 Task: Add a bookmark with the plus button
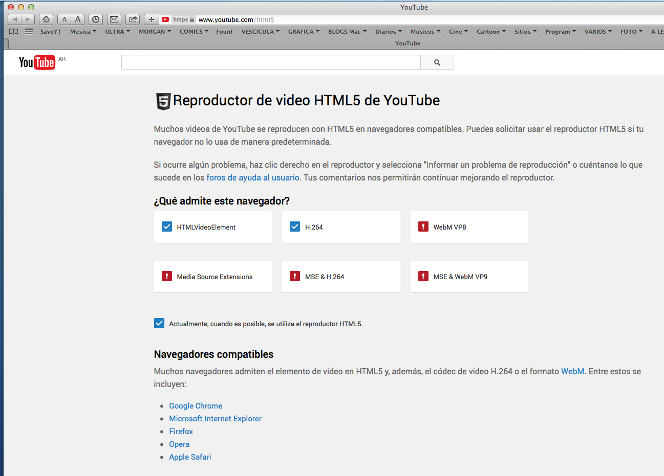152,19
